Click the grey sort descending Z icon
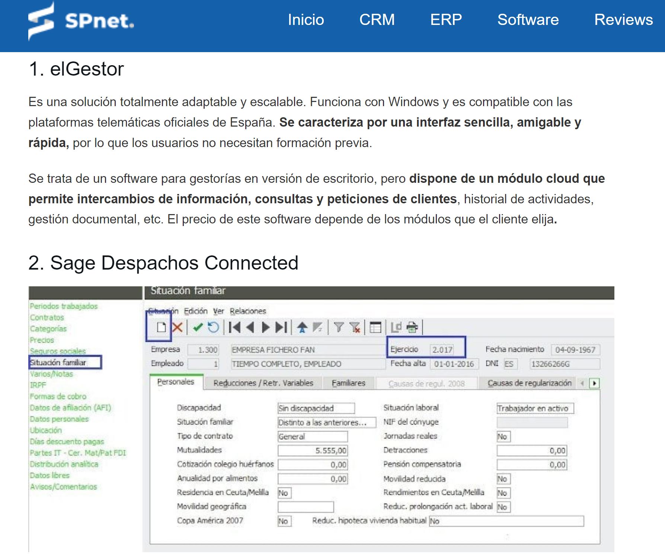This screenshot has height=560, width=665. 317,327
